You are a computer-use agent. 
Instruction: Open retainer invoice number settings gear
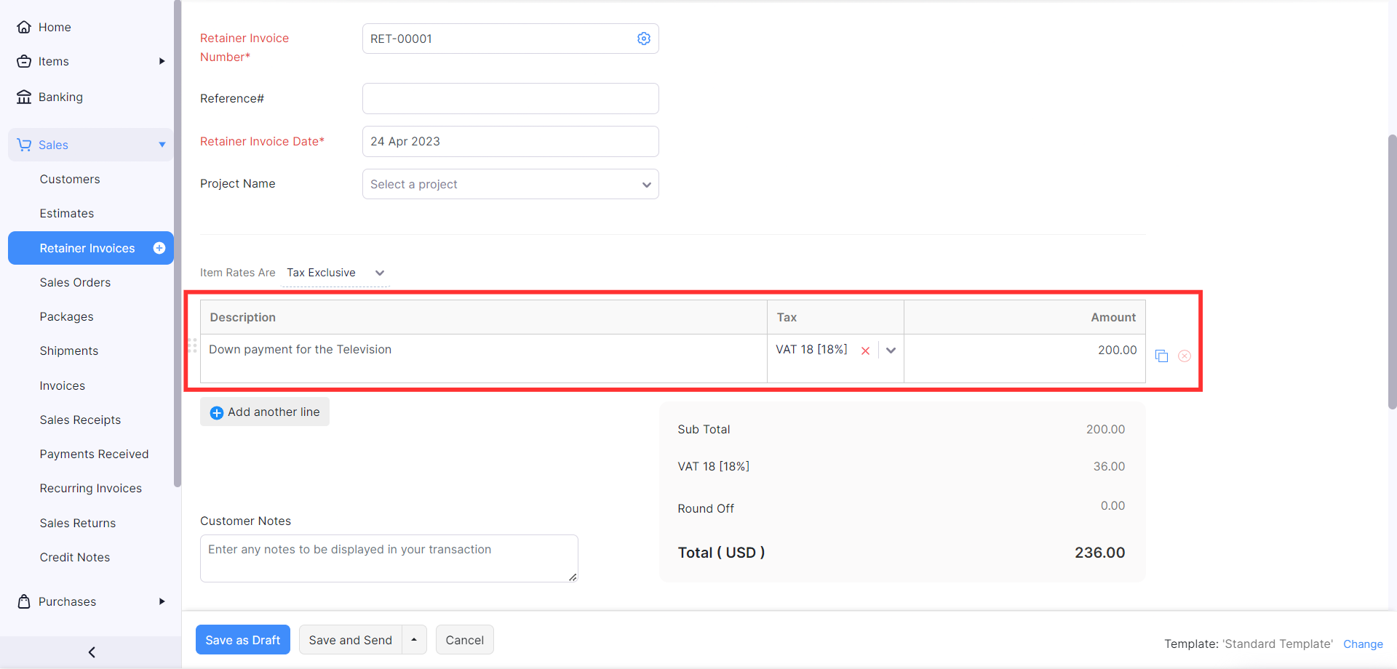pos(643,39)
